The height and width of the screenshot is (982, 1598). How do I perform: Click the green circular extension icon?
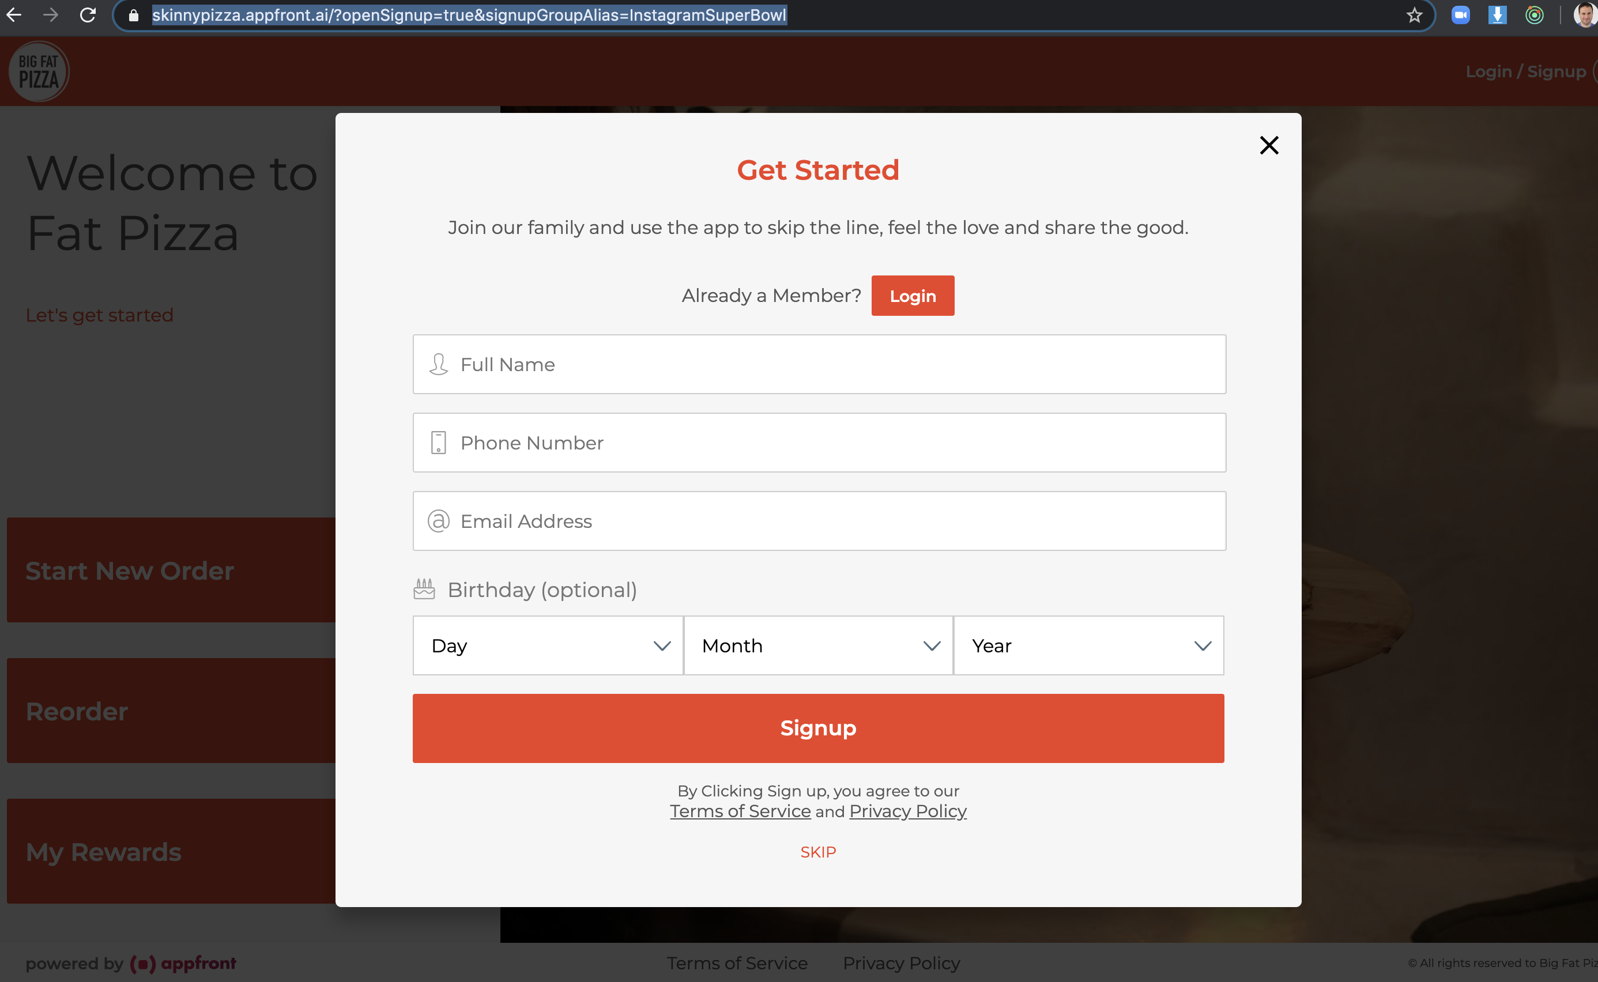tap(1535, 15)
